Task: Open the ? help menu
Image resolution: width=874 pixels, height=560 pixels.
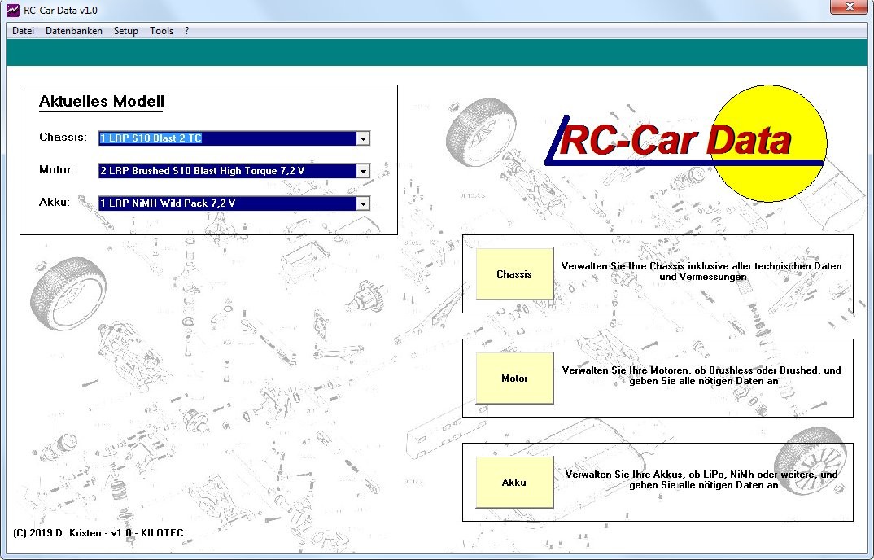Action: point(186,31)
